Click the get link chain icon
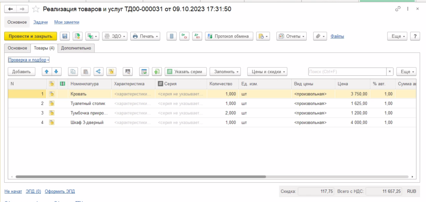 pyautogui.click(x=397, y=9)
